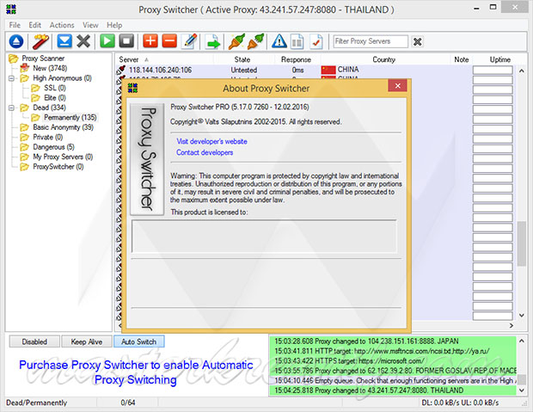The height and width of the screenshot is (412, 533).
Task: Select the Proxy Scanner root node
Action: pyautogui.click(x=43, y=58)
